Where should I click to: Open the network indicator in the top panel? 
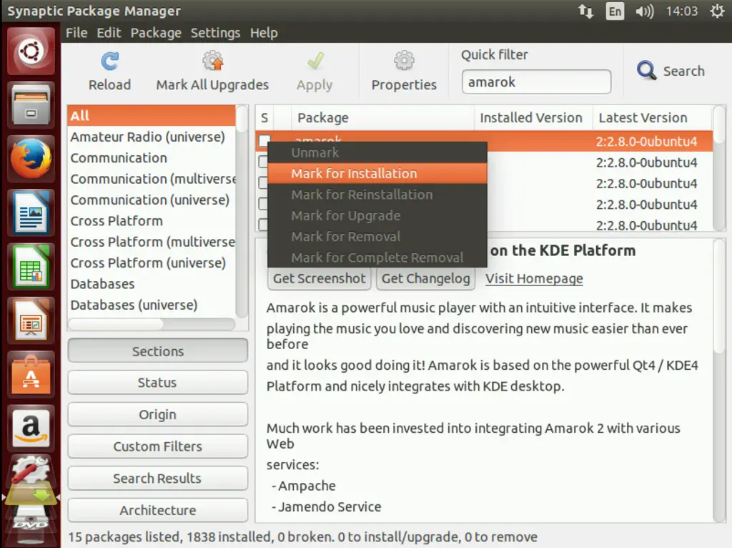586,11
